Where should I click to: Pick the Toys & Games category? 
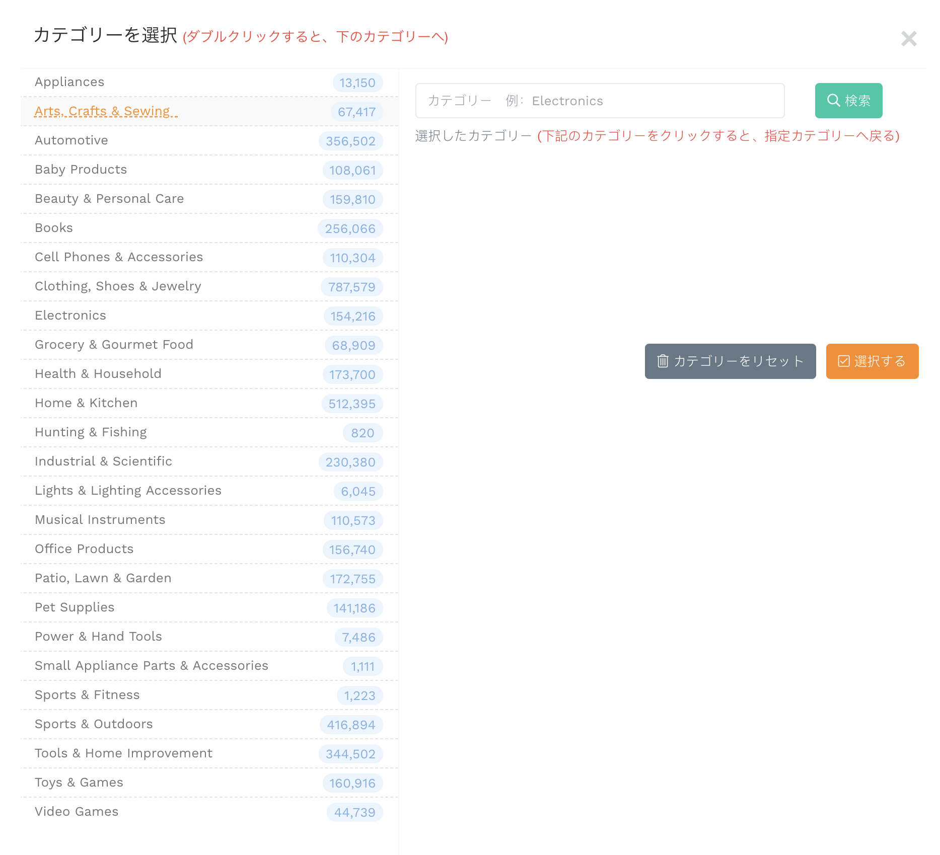tap(209, 783)
